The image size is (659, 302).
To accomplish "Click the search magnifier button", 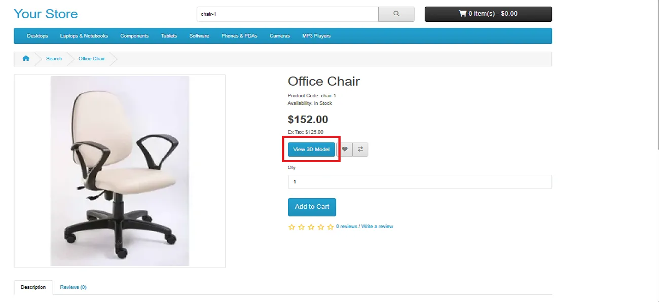I will [396, 14].
